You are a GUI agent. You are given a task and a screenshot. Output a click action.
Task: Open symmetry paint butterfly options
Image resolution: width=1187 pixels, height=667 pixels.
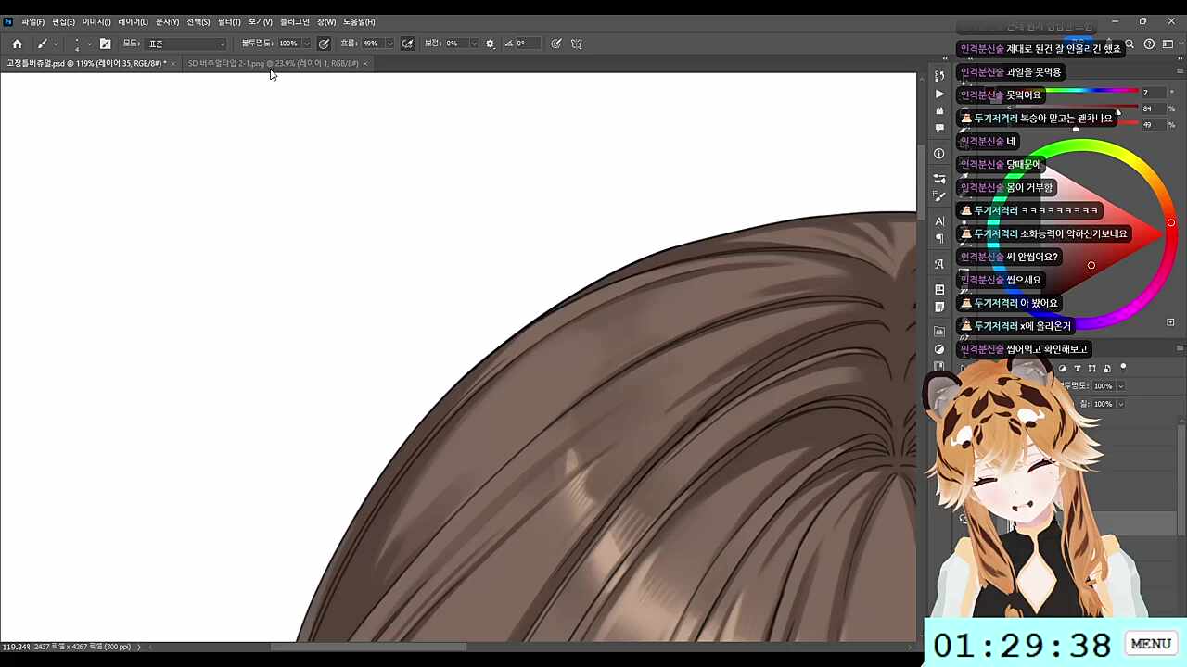pyautogui.click(x=577, y=44)
